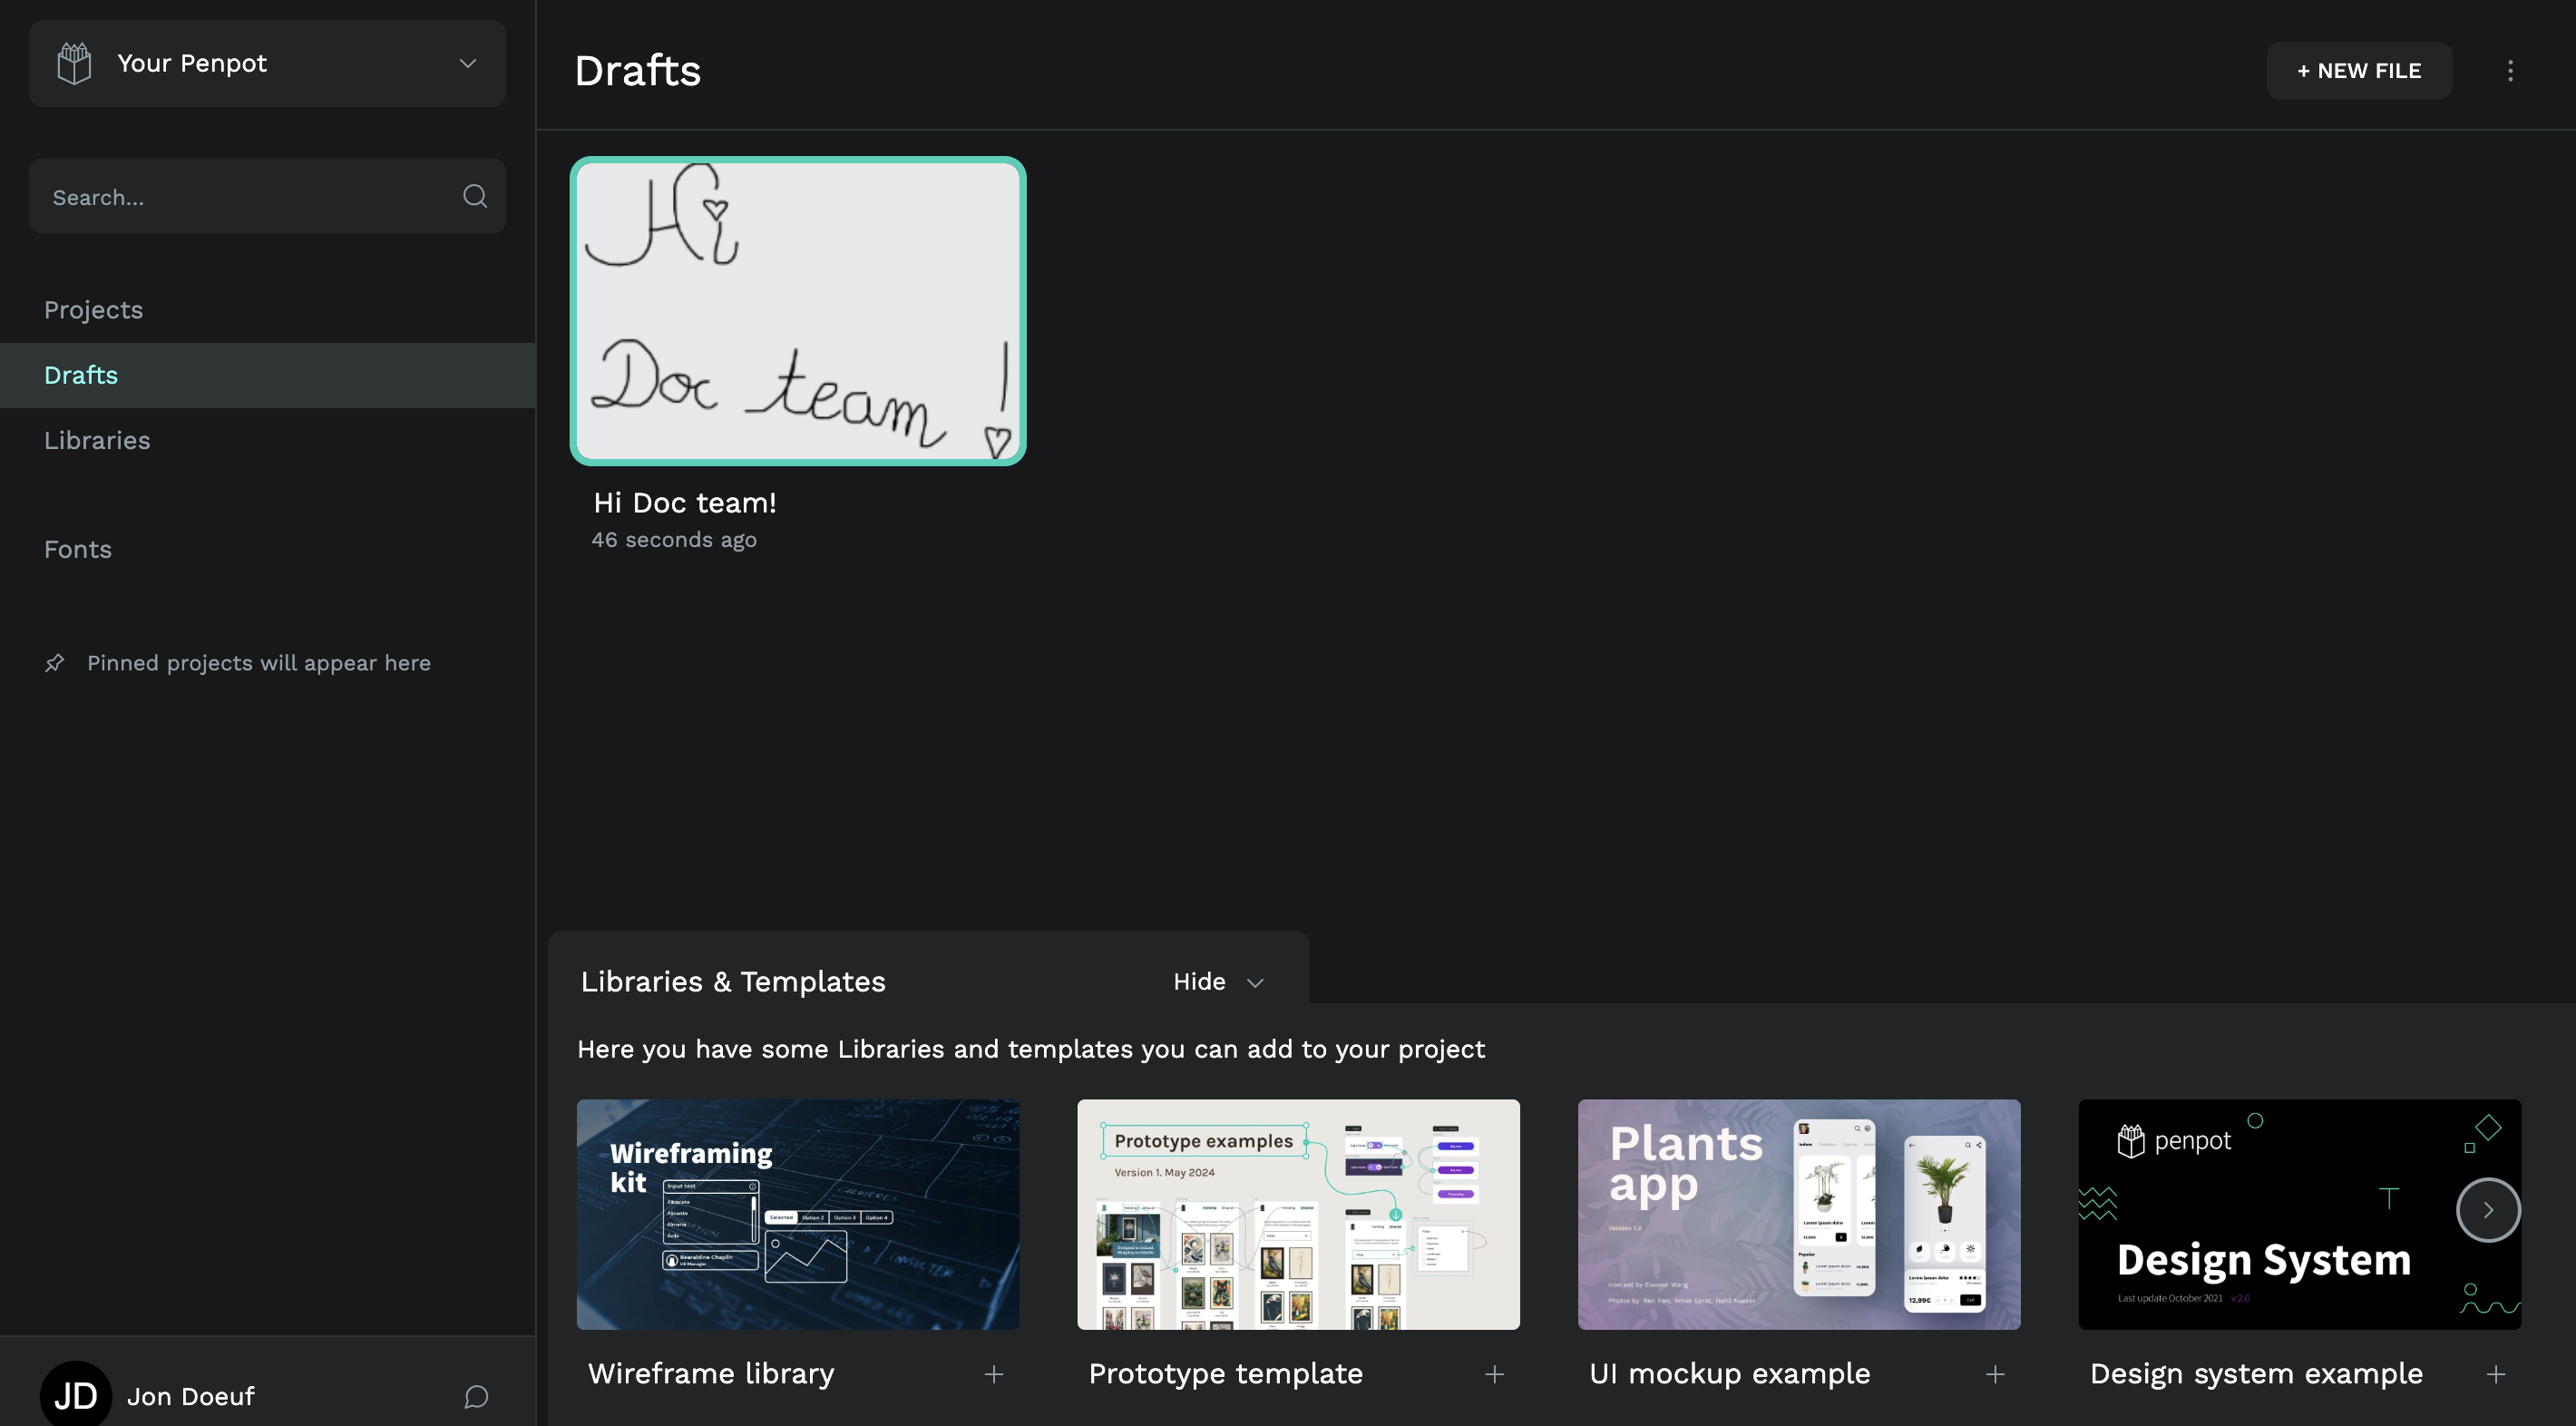Collapse Libraries & Templates with the Hide chevron
The height and width of the screenshot is (1426, 2576).
[x=1255, y=982]
